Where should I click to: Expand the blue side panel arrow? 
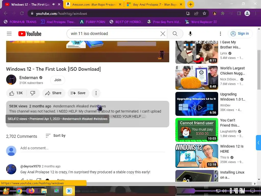258,143
